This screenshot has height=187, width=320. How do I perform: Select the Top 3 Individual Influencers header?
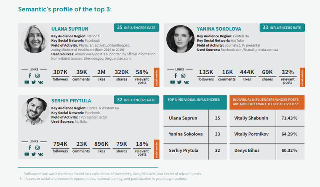tap(195, 100)
